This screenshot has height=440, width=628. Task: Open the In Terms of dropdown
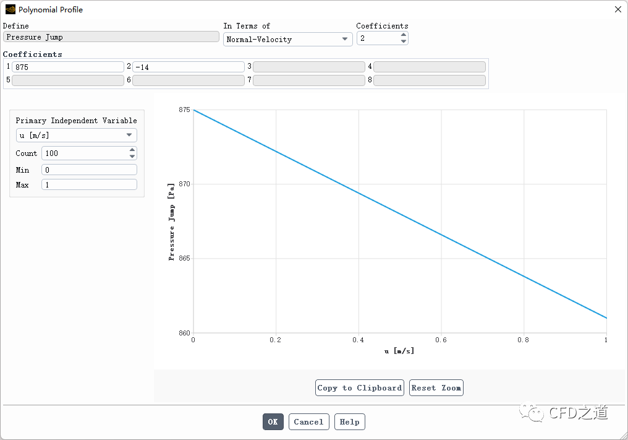click(287, 40)
